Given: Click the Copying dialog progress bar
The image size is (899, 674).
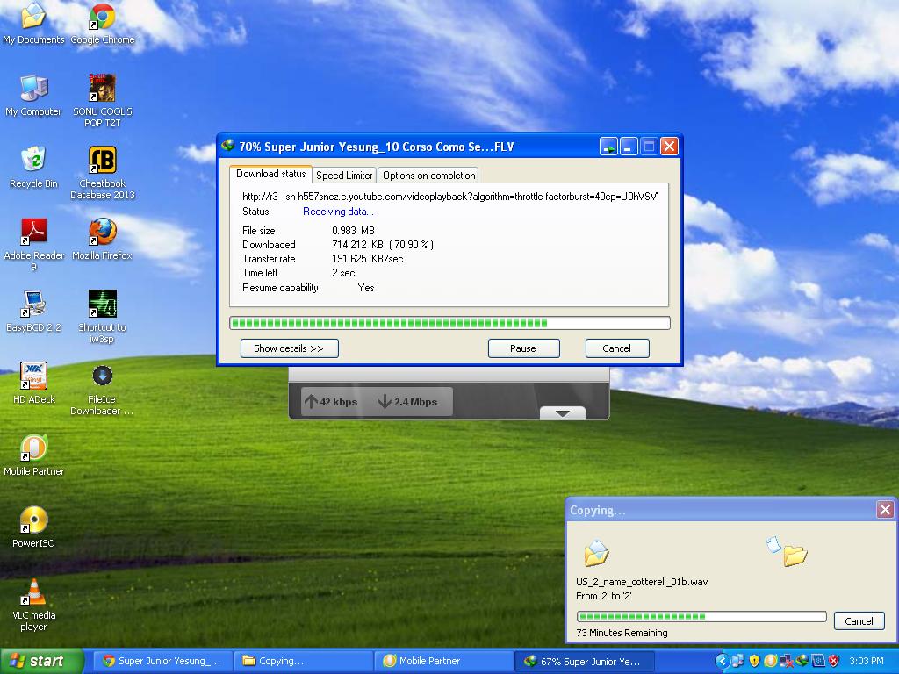Looking at the screenshot, I should click(701, 617).
